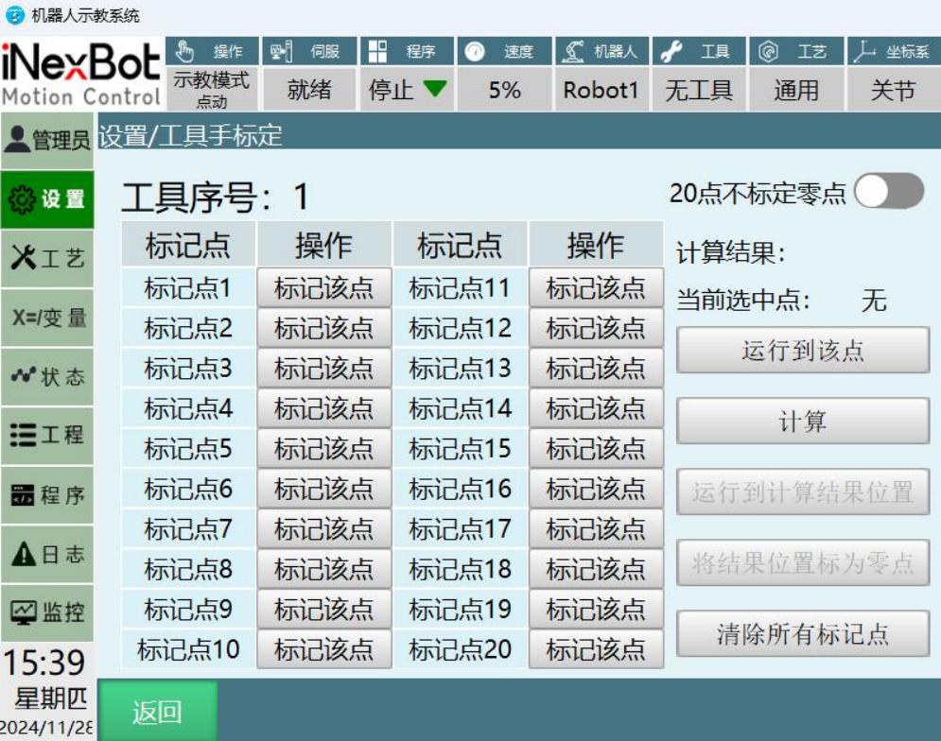Select the 标记点5 row label
Screen dimensions: 941x741
tap(187, 449)
